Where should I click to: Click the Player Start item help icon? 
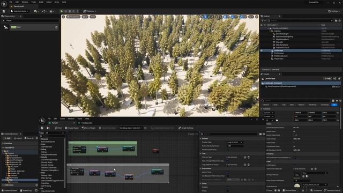coord(56,27)
